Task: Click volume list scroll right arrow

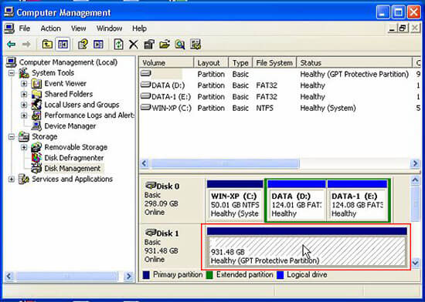Action: 415,163
